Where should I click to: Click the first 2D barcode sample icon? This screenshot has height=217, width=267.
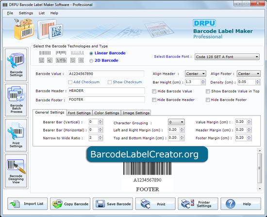tap(41, 60)
